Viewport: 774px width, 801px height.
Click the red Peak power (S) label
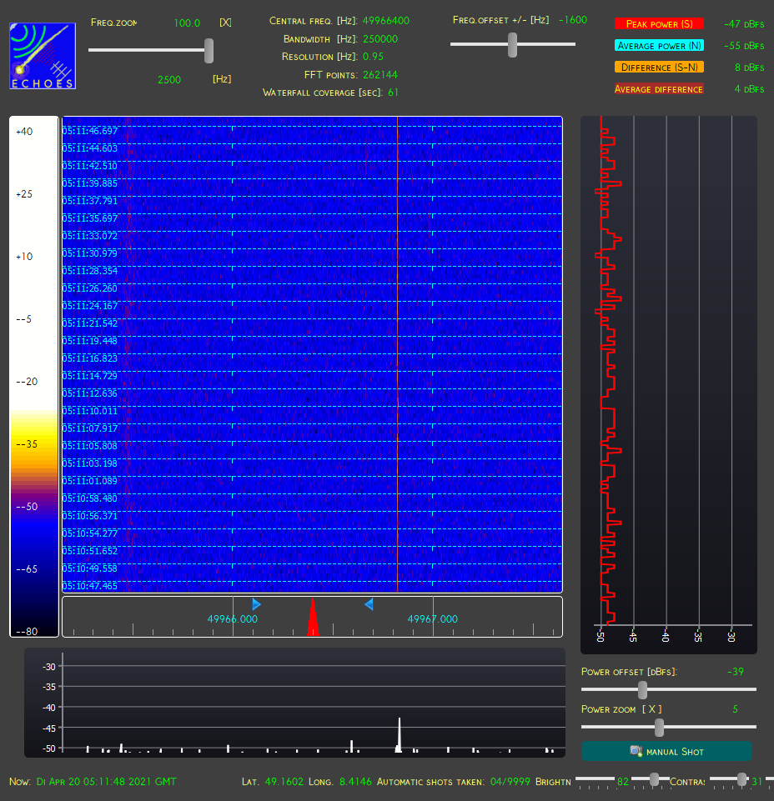point(659,24)
